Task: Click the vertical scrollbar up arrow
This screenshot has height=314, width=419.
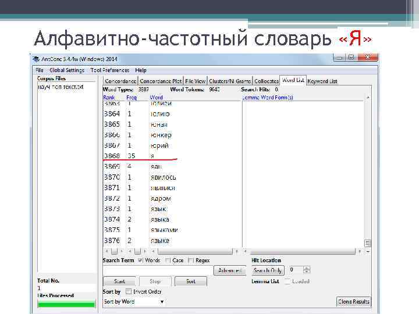Action: (x=368, y=98)
